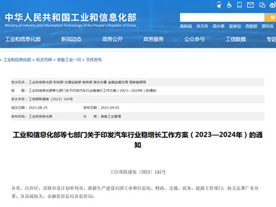The height and width of the screenshot is (207, 276).
Task: Open the 提意见 quick link
Action: pos(235,26)
